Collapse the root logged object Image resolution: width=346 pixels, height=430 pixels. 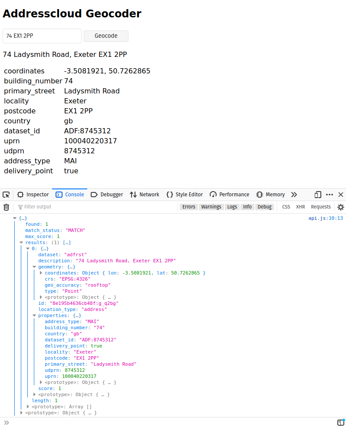(x=15, y=218)
